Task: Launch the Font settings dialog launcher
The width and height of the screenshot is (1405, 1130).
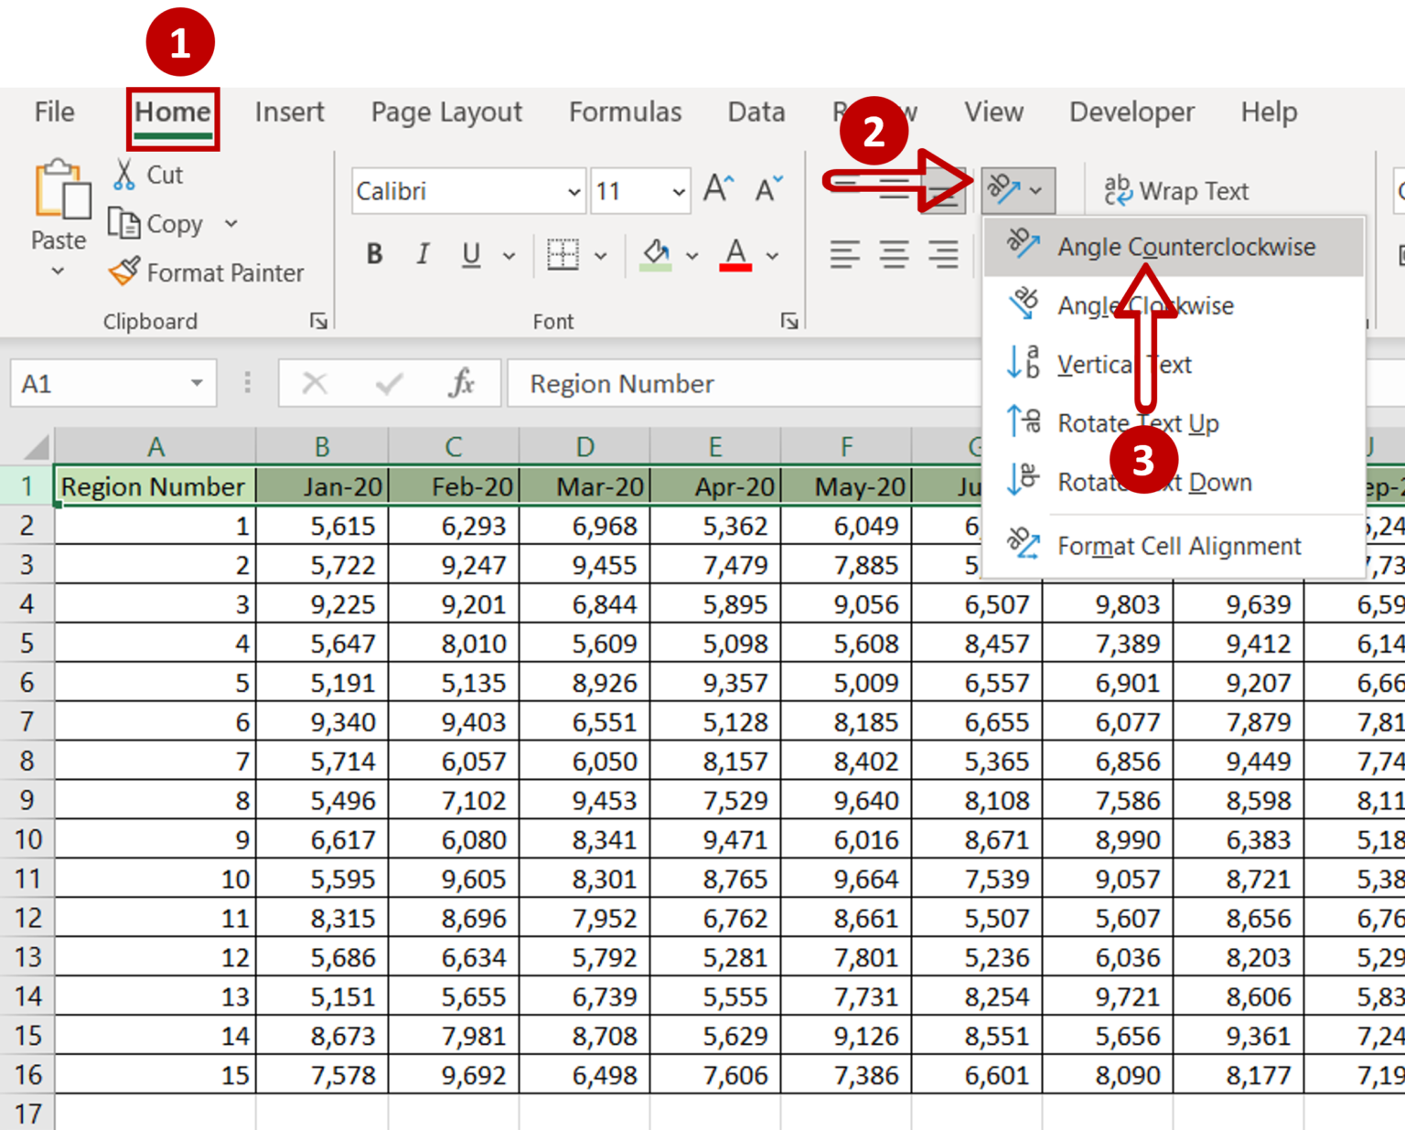Action: [x=789, y=321]
